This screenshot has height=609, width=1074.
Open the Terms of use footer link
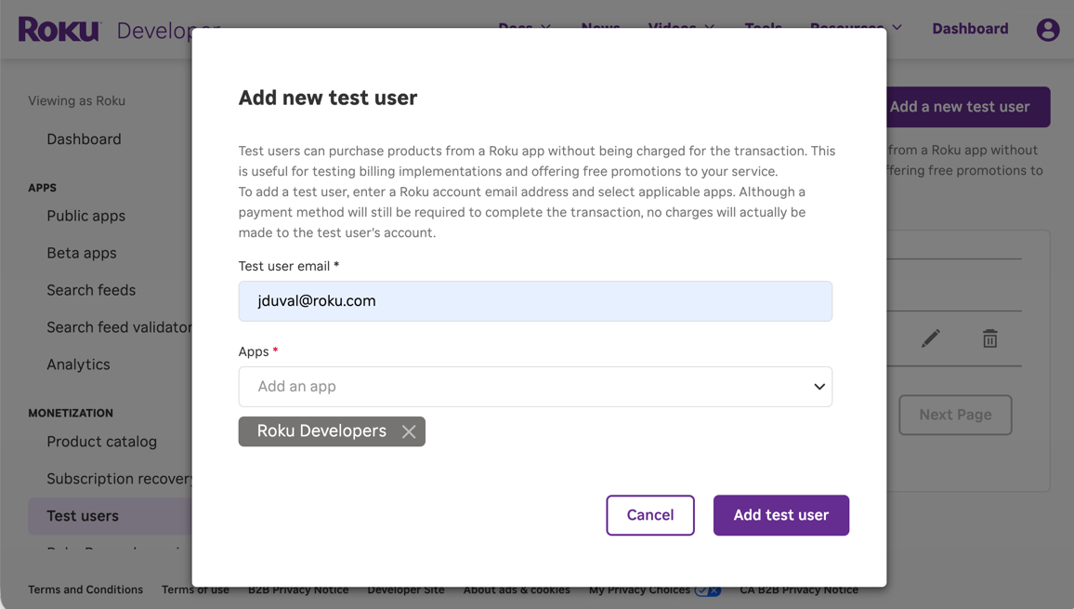(x=195, y=589)
